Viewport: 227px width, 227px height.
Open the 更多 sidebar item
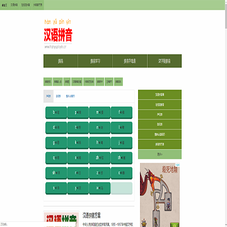160,154
